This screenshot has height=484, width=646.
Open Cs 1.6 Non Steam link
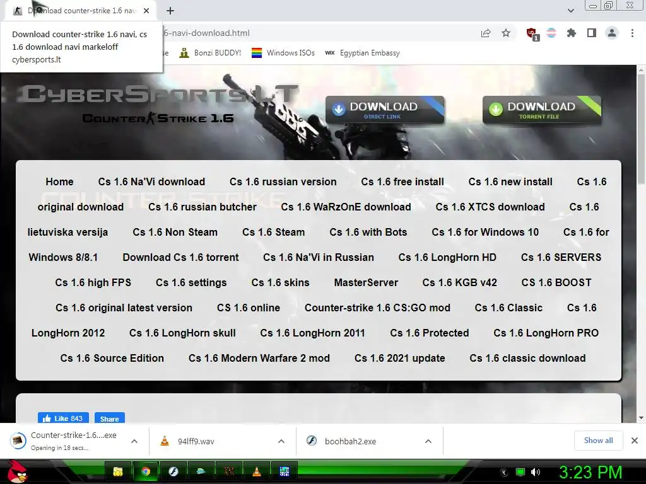click(175, 232)
